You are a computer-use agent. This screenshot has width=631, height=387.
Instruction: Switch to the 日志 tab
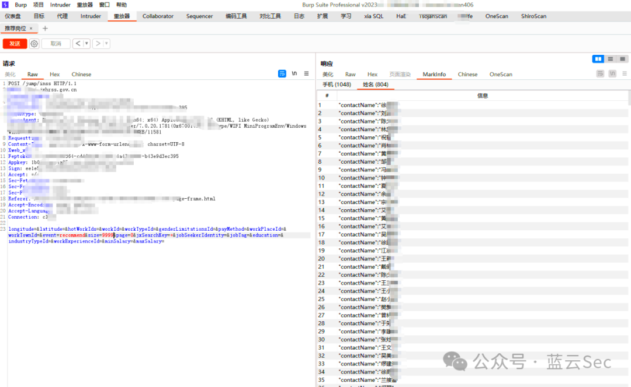coord(299,16)
